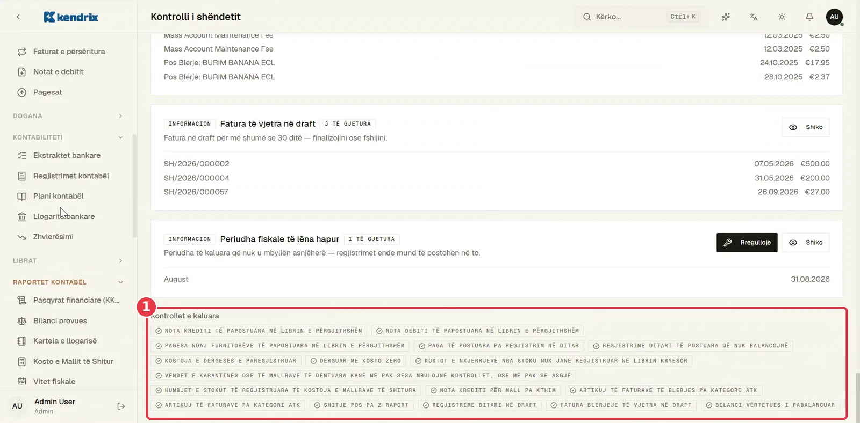Click the Pasqyrat financiare icon

point(22,301)
